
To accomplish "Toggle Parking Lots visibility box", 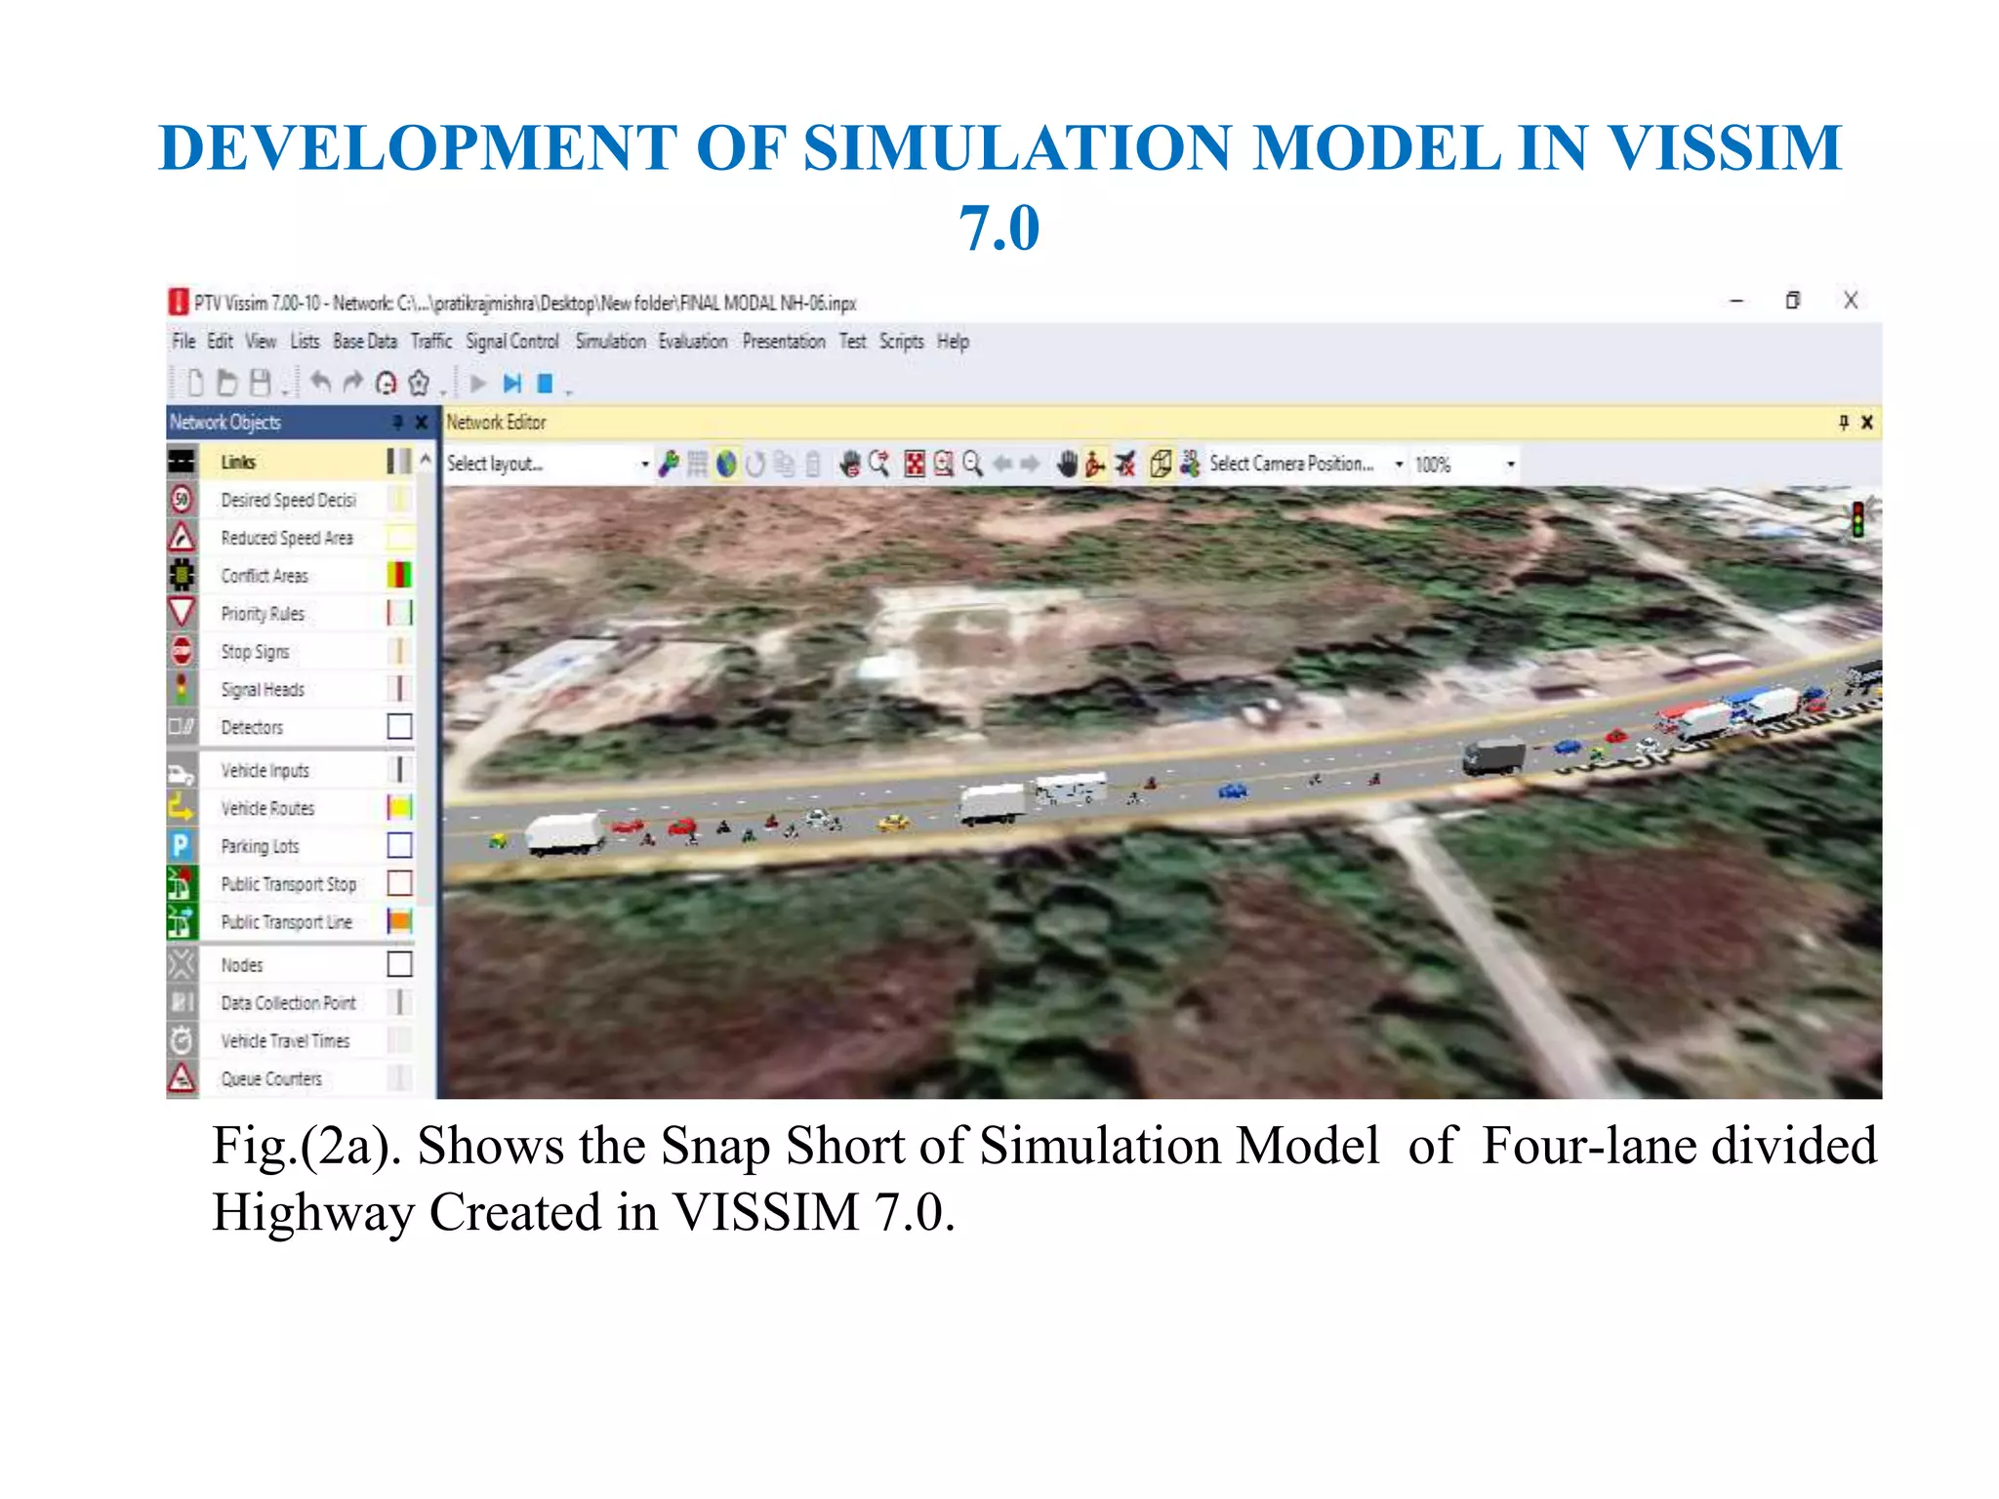I will (x=399, y=846).
